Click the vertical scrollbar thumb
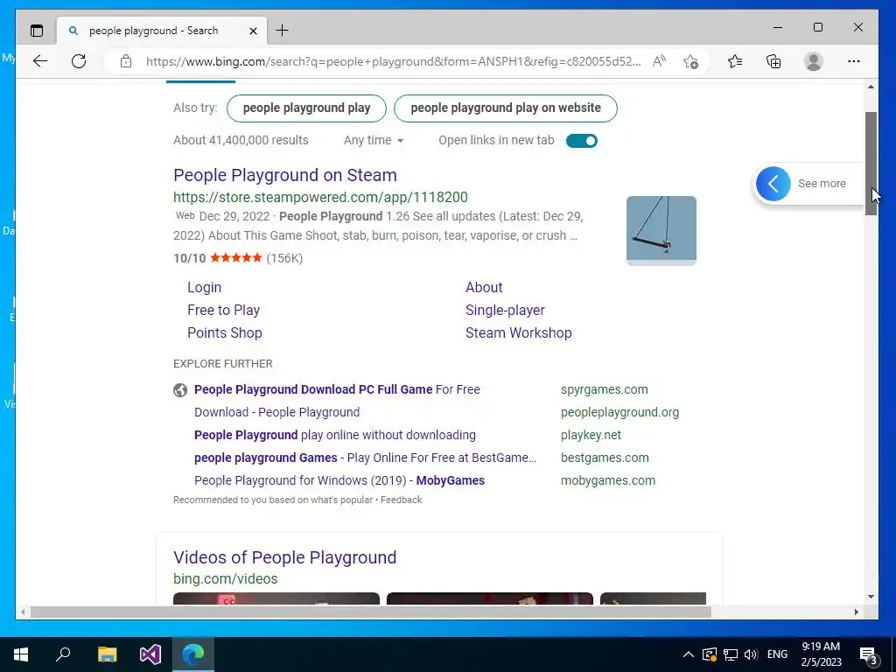This screenshot has height=672, width=896. point(871,164)
